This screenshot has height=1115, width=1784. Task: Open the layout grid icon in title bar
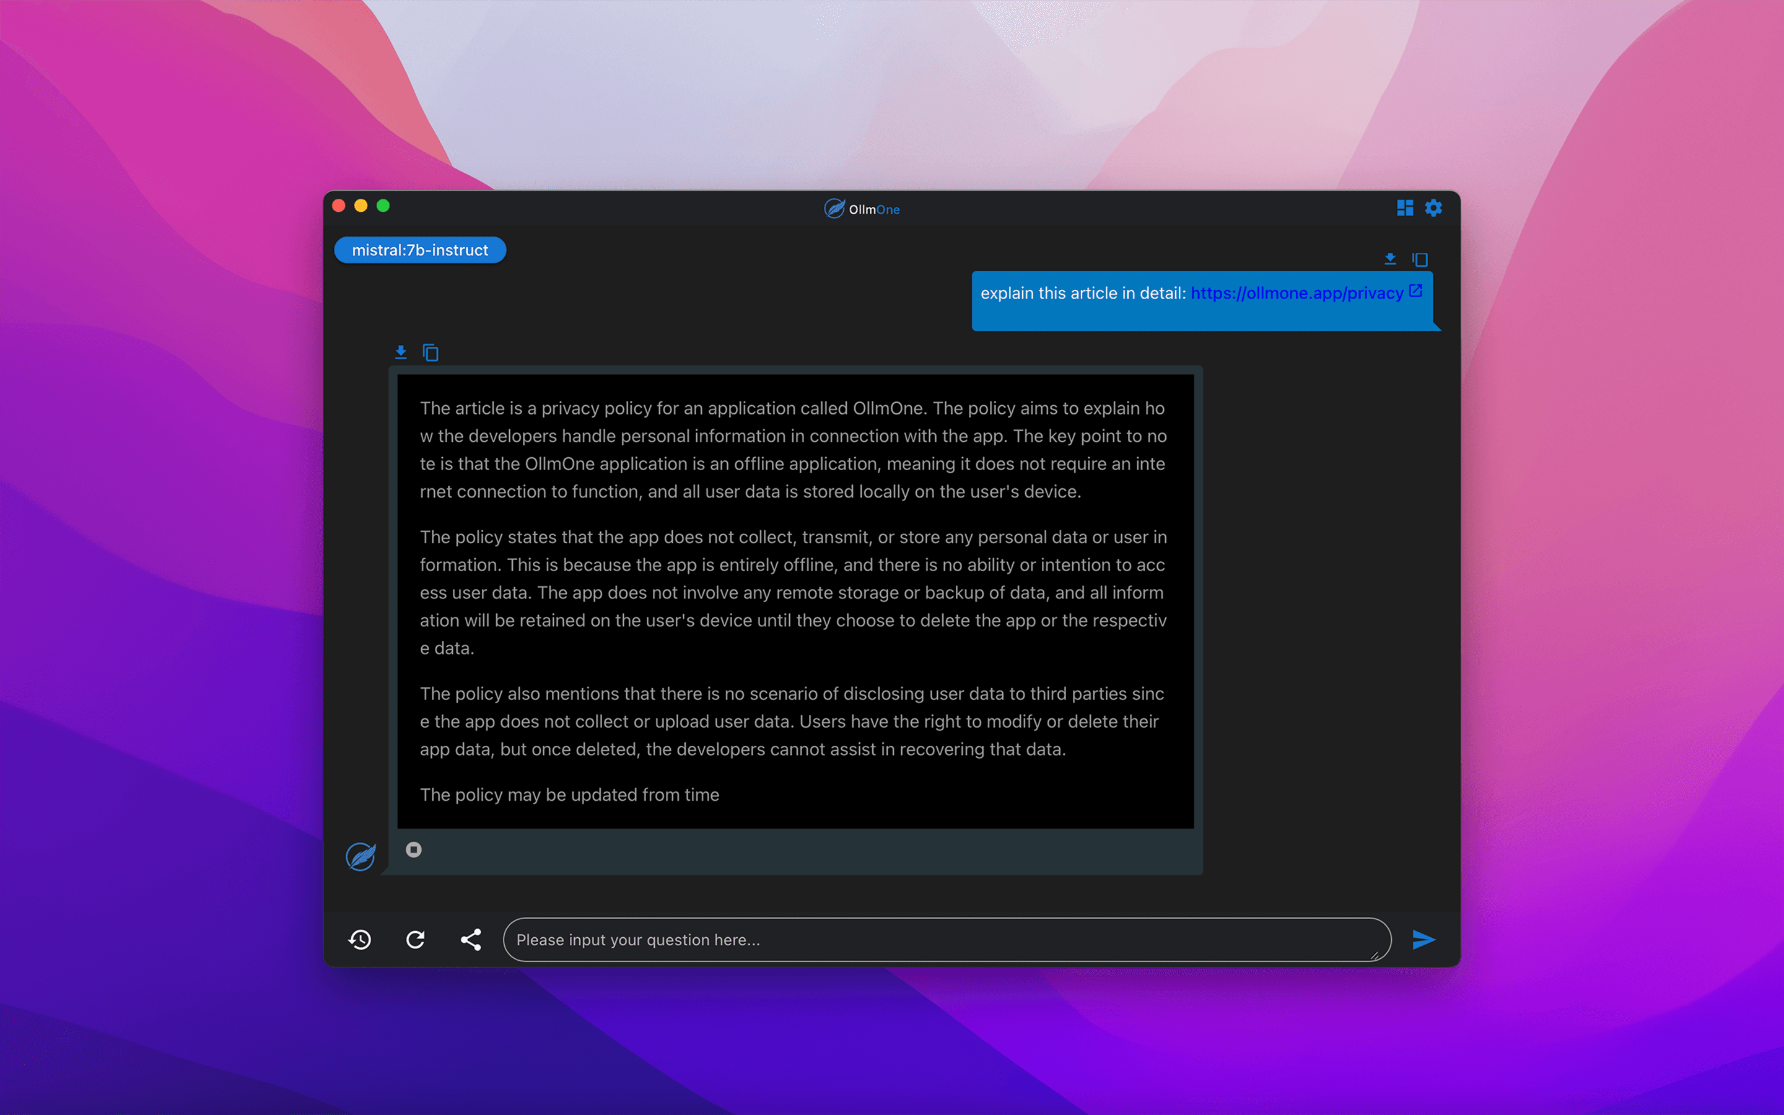1404,208
